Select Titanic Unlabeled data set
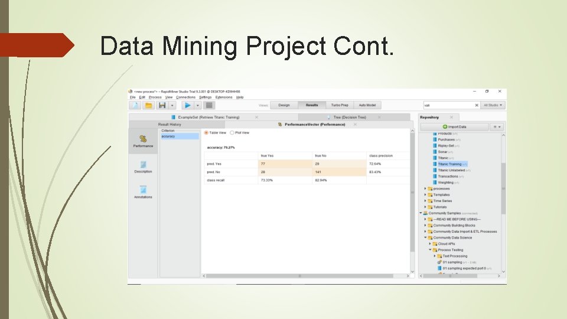The height and width of the screenshot is (319, 567). click(451, 170)
